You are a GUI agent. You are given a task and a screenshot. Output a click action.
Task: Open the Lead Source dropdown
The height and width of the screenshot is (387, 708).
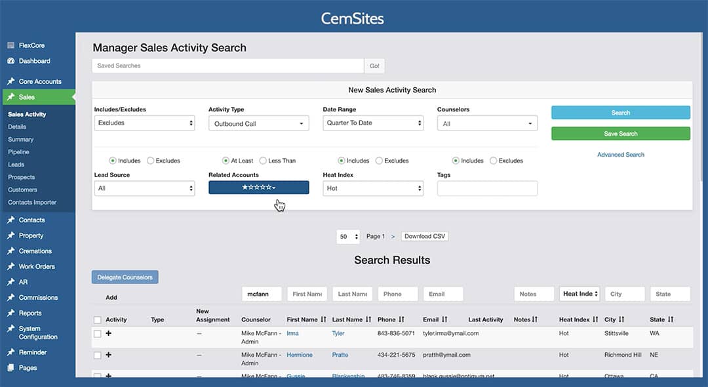[144, 188]
